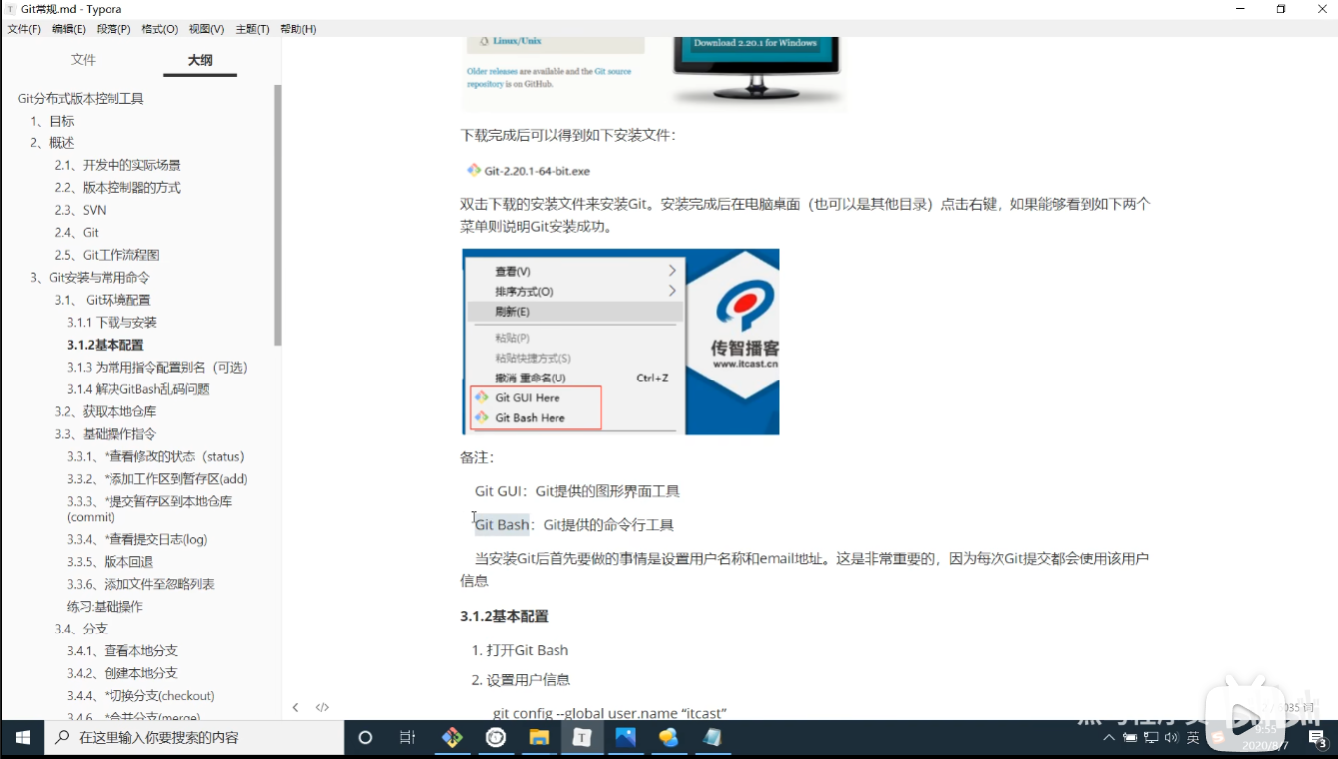Switch to the 大纲 sidebar tab
1338x759 pixels.
[200, 60]
